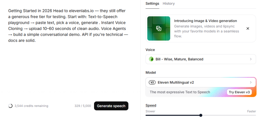Image resolution: width=261 pixels, height=120 pixels.
Task: Expand the Voice selector chevron arrow
Action: tap(251, 59)
